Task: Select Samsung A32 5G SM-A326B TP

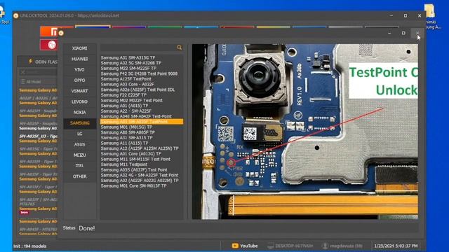Action: coord(131,63)
